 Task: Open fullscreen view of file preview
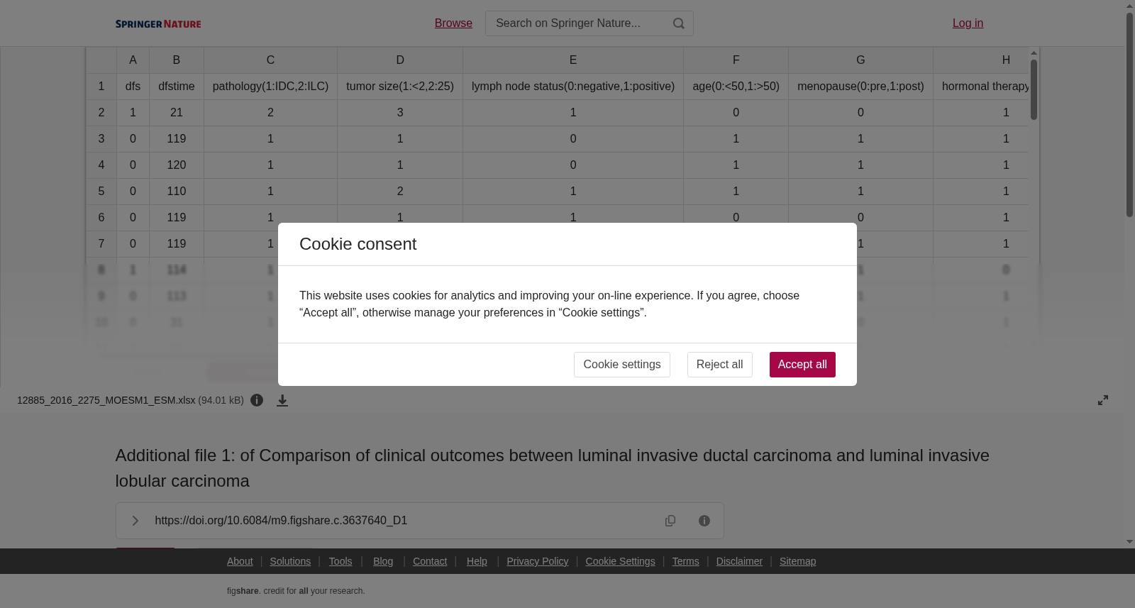pos(1103,400)
